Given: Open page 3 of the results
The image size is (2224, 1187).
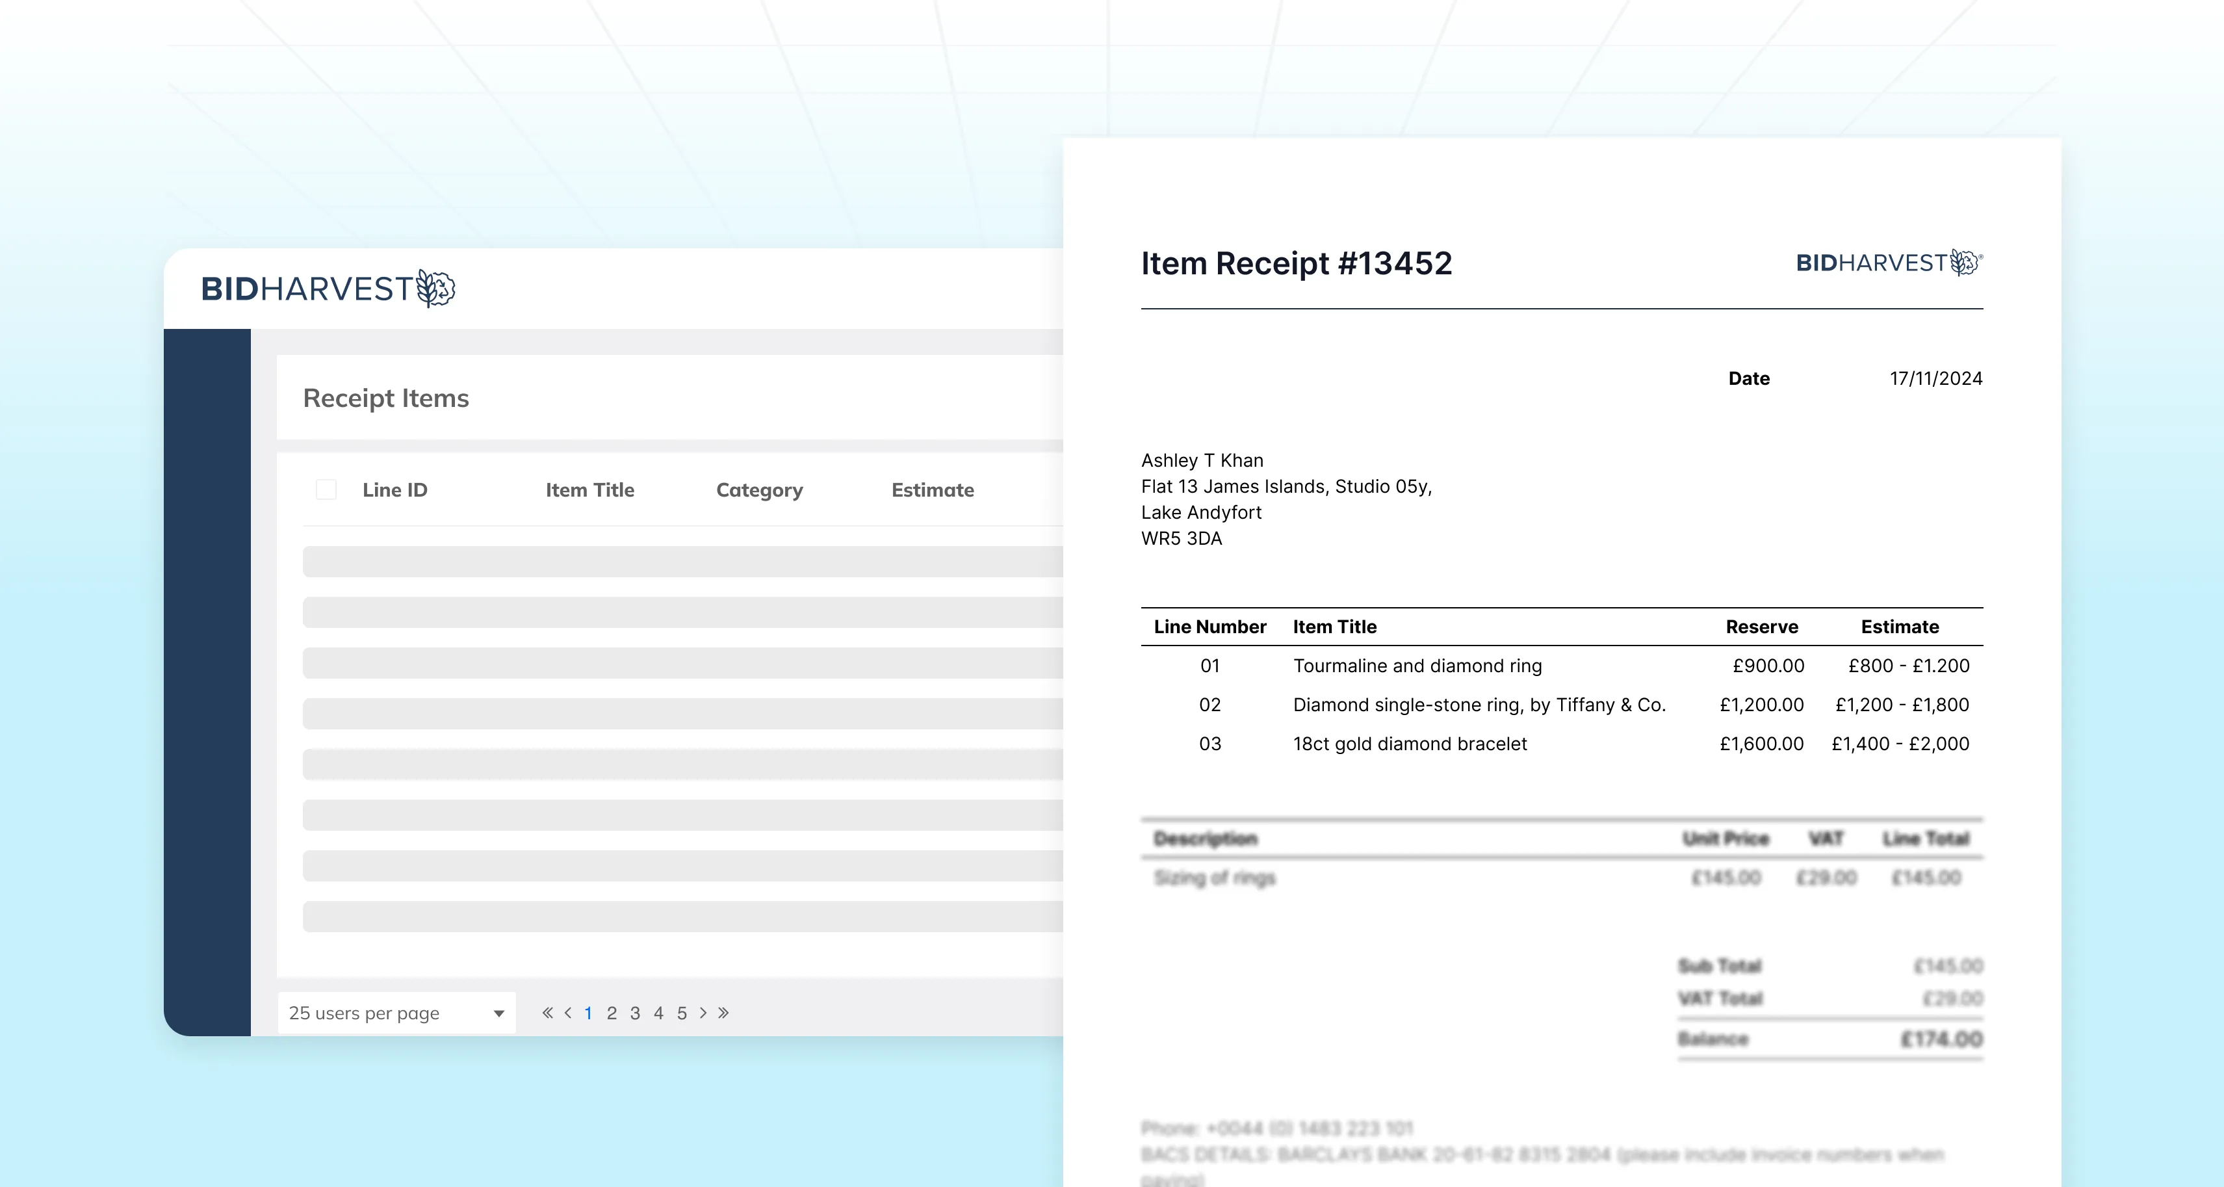Looking at the screenshot, I should (x=634, y=1013).
